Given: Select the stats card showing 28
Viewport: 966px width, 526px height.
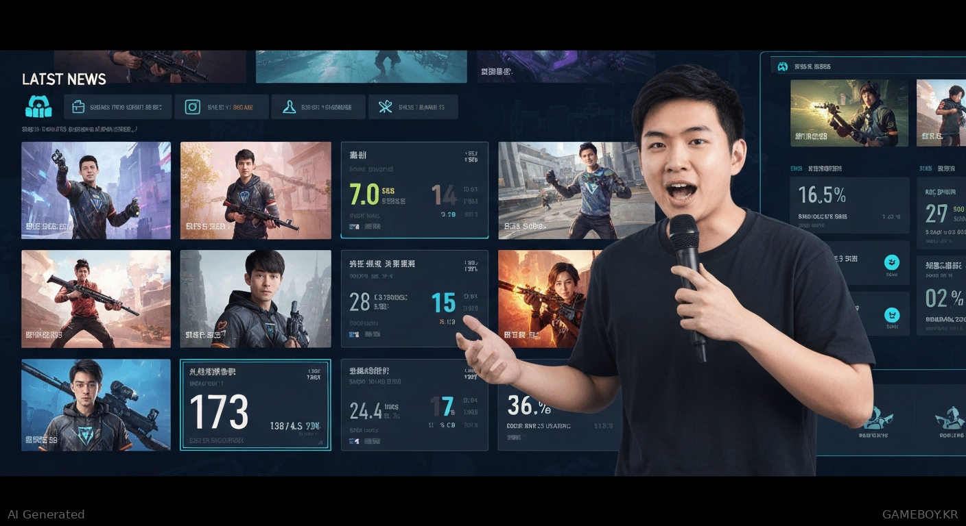Looking at the screenshot, I should click(414, 299).
